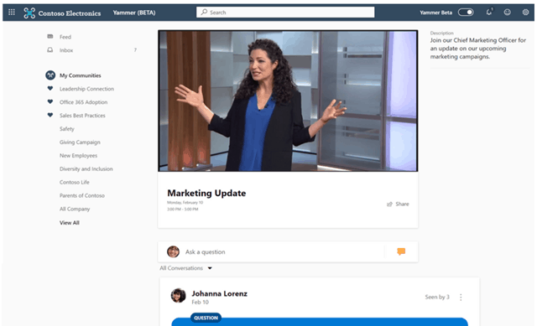Click the Contoso Electronics drone logo
This screenshot has height=326, width=537.
pos(29,13)
